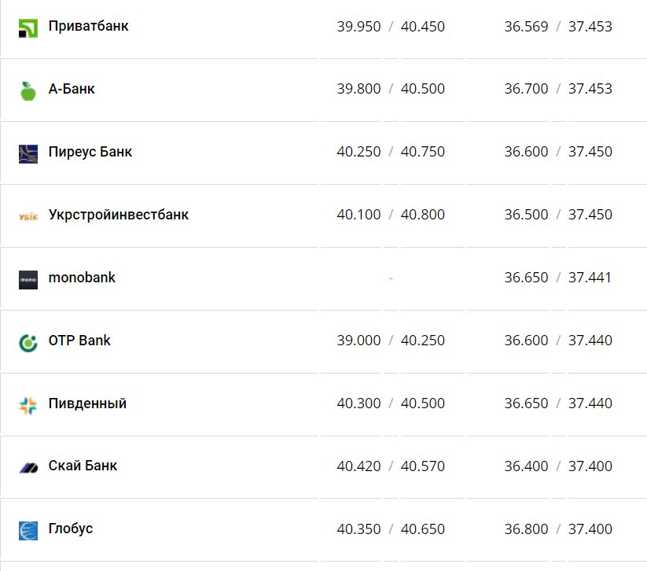Click the Глобус globe logo icon
Viewport: 647px width, 571px height.
coord(28,530)
